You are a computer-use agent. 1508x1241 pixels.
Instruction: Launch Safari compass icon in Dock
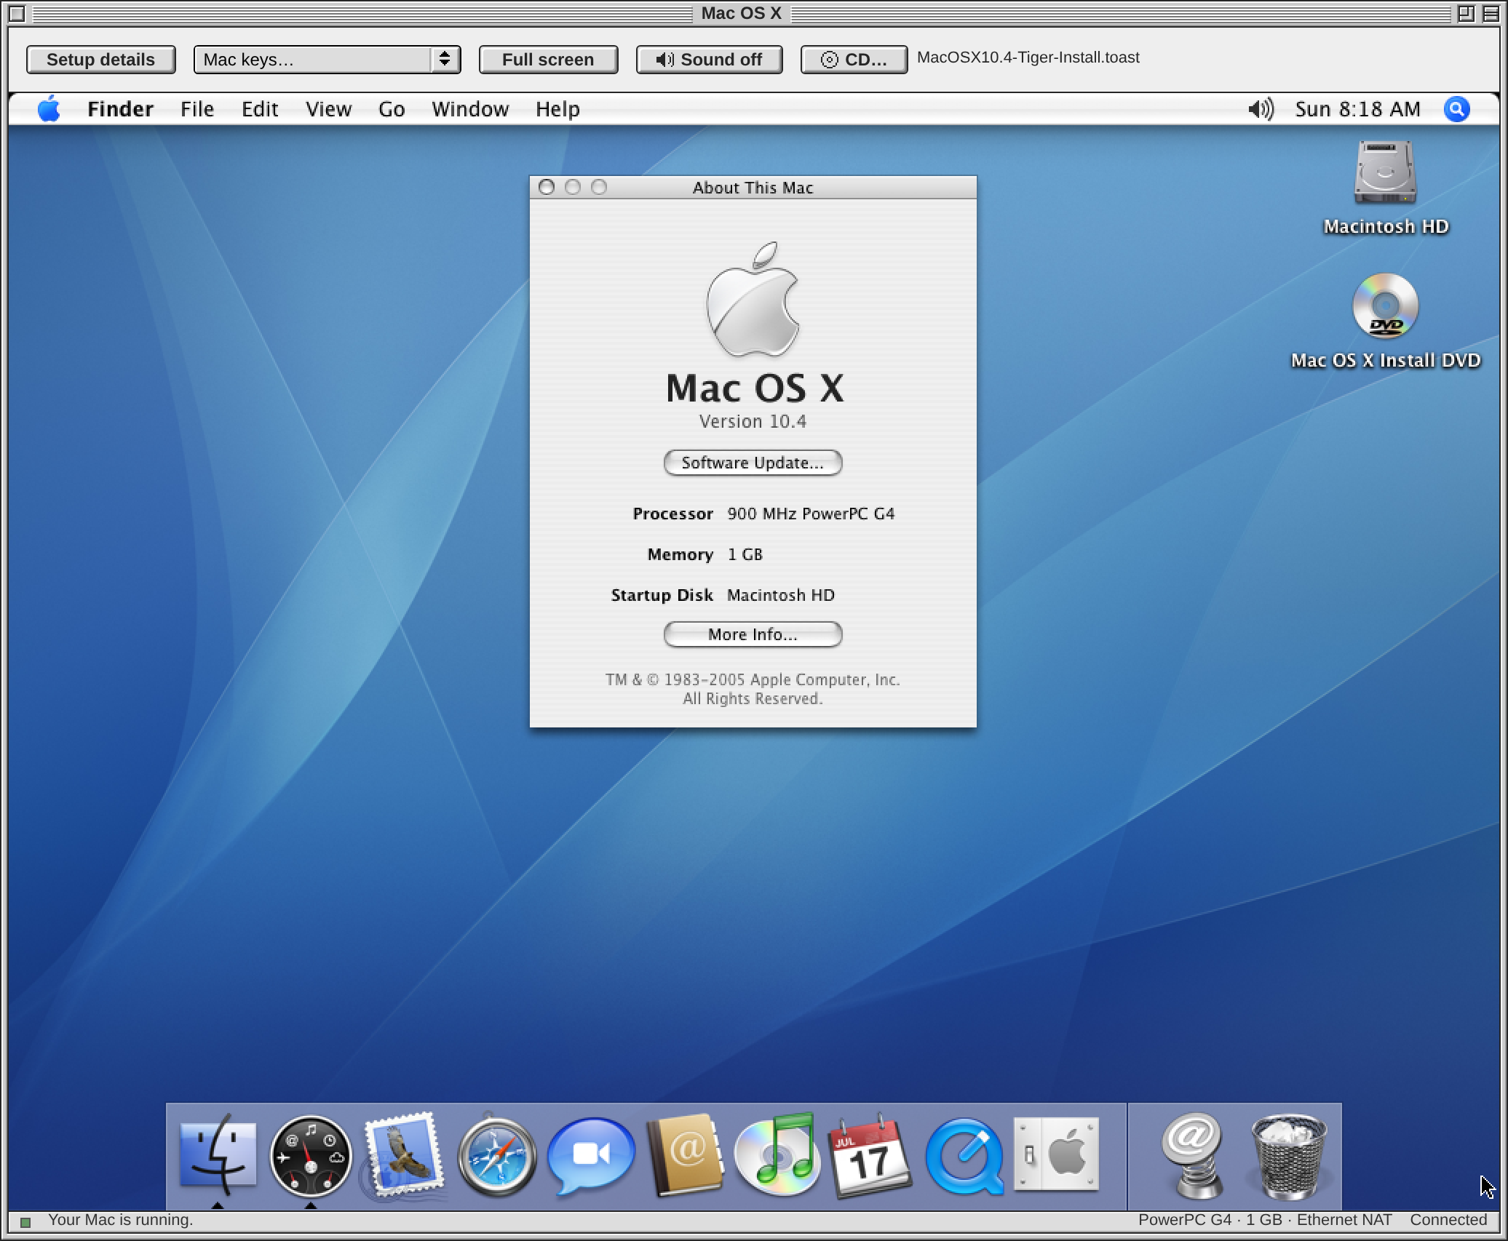point(497,1156)
